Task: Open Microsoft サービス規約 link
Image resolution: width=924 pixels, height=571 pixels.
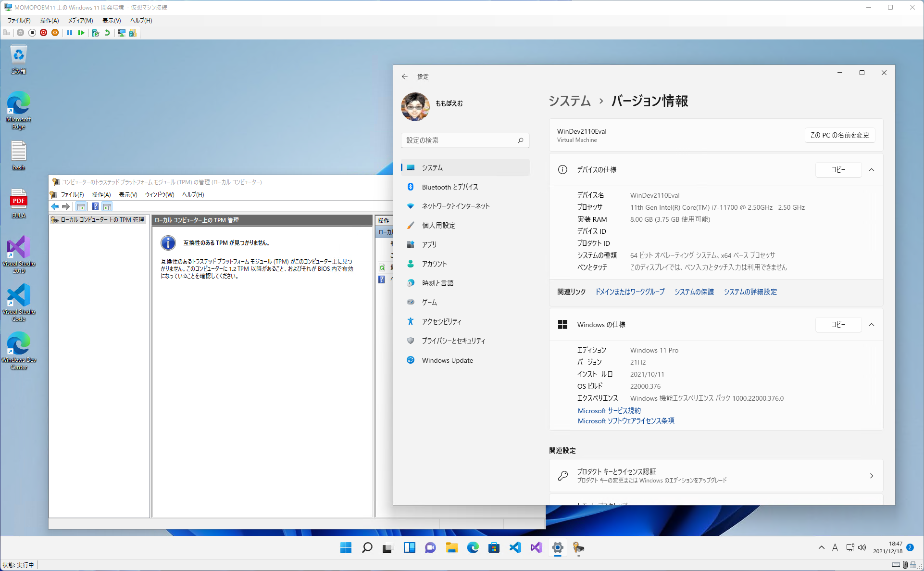Action: [x=609, y=411]
